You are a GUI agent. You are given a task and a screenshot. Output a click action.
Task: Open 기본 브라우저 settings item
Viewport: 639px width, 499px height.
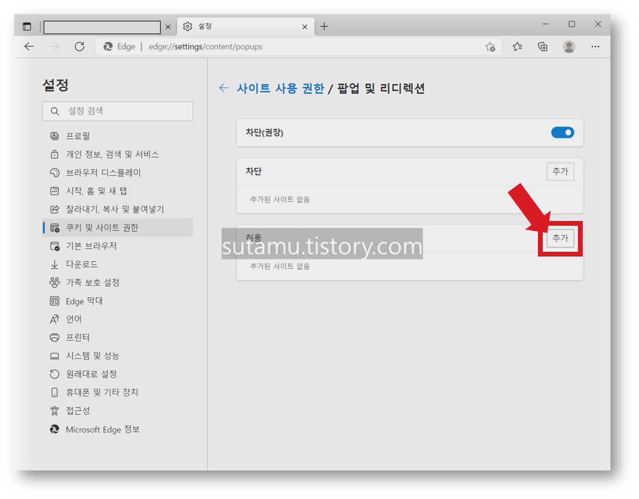click(x=117, y=246)
